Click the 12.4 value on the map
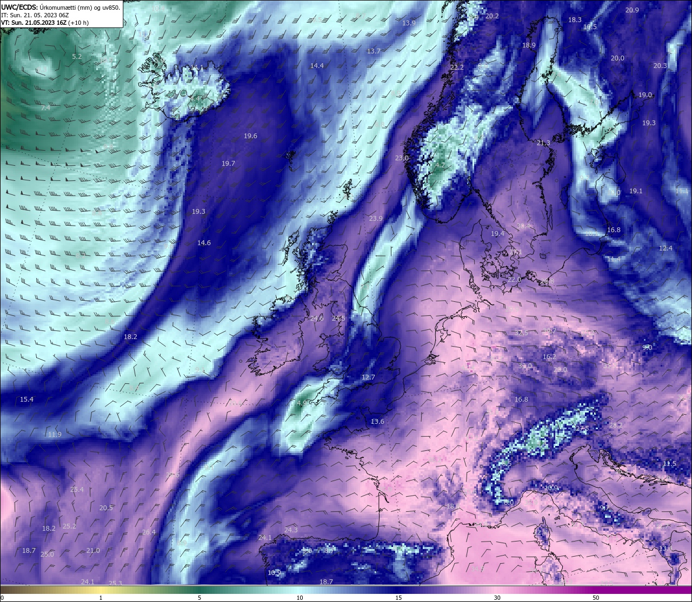This screenshot has width=692, height=602. (x=666, y=248)
